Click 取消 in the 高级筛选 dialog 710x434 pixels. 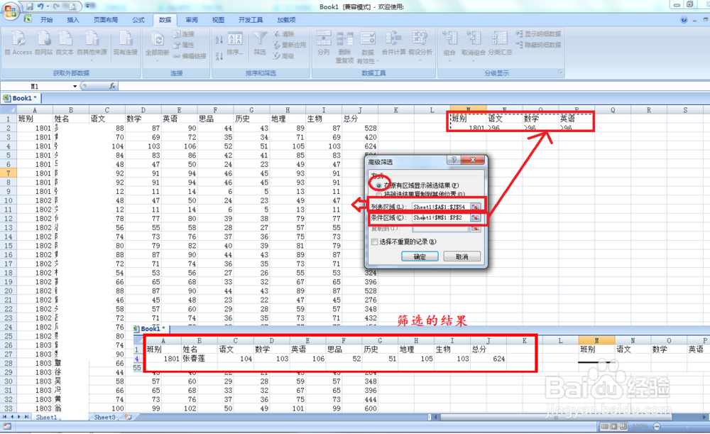point(462,257)
